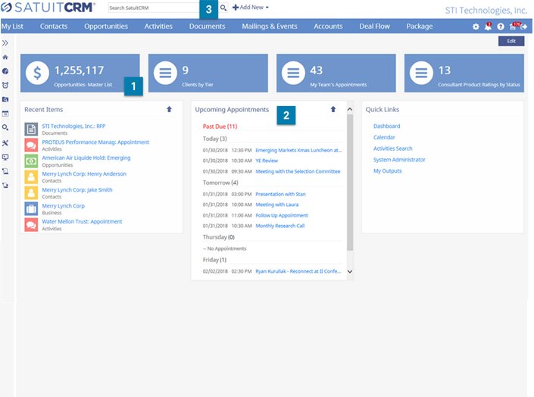Open the YE Review appointment

tap(267, 161)
